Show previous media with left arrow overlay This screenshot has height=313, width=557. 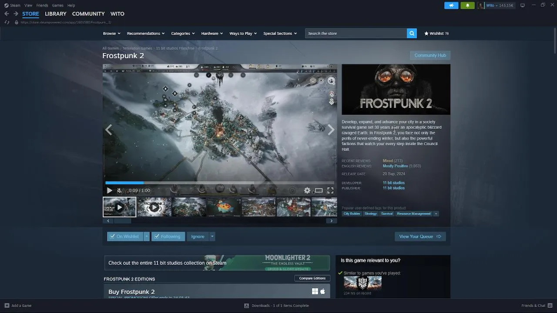(x=109, y=130)
